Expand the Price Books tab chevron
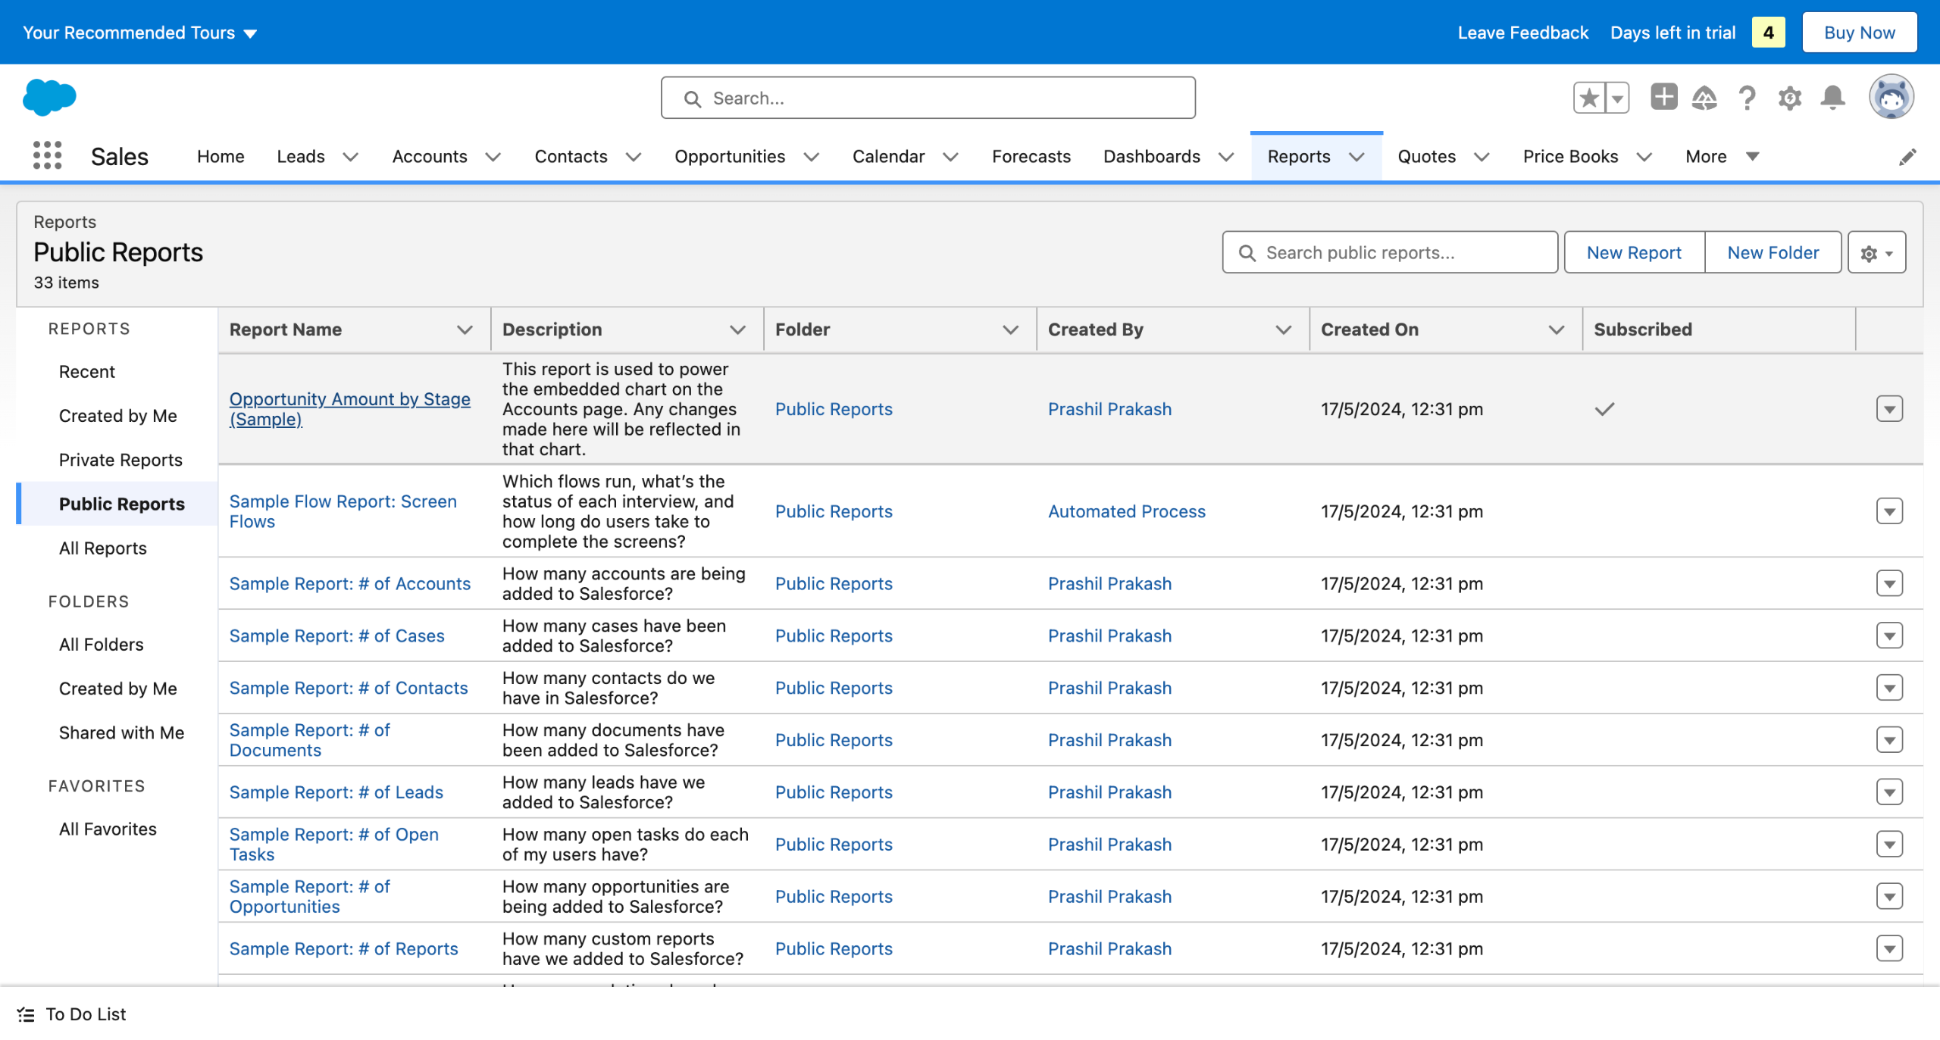 [1644, 157]
